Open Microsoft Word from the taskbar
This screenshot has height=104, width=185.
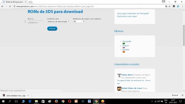coord(89,101)
